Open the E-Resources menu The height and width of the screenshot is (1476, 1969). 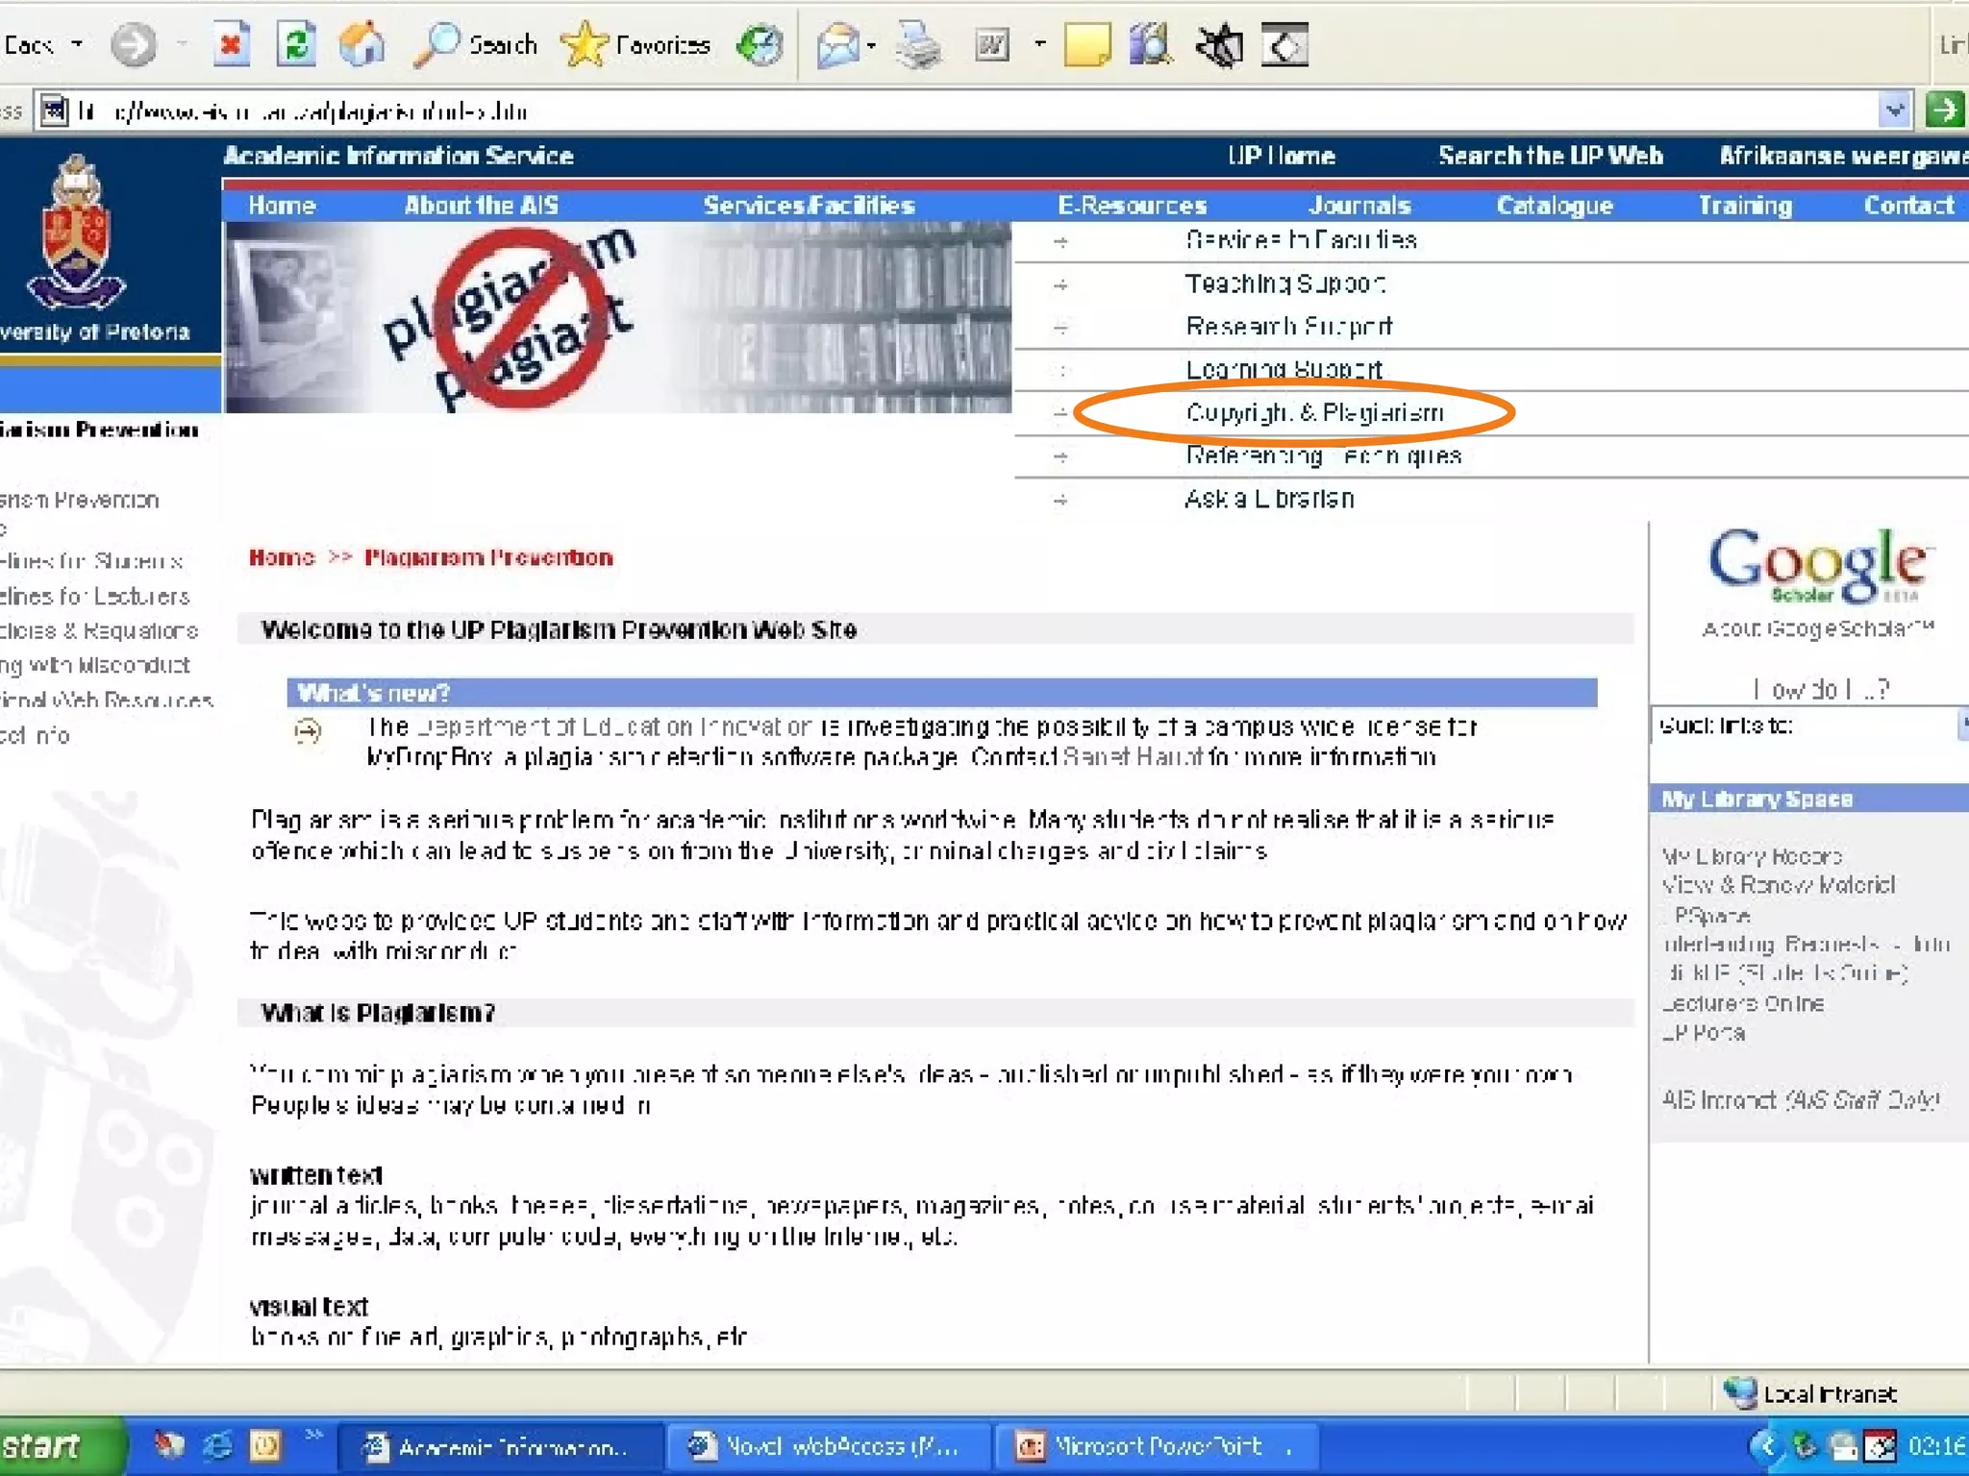pyautogui.click(x=1132, y=206)
